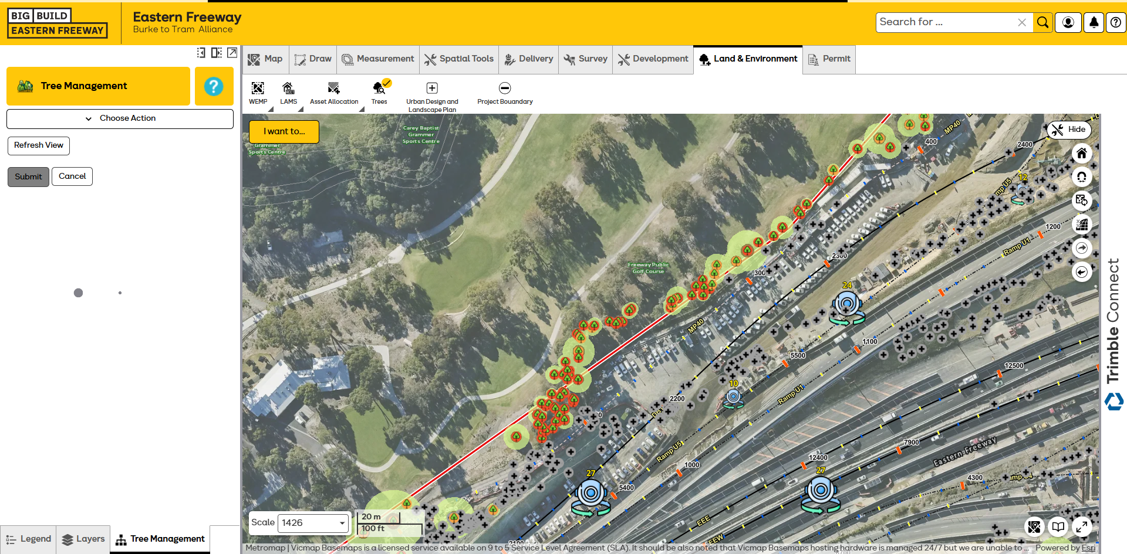The image size is (1127, 554).
Task: Open the WEMP tool
Action: [x=258, y=93]
